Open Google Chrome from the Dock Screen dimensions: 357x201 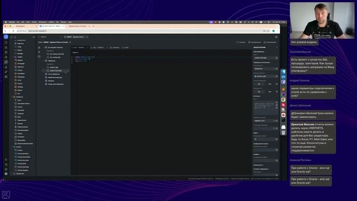coord(283,99)
